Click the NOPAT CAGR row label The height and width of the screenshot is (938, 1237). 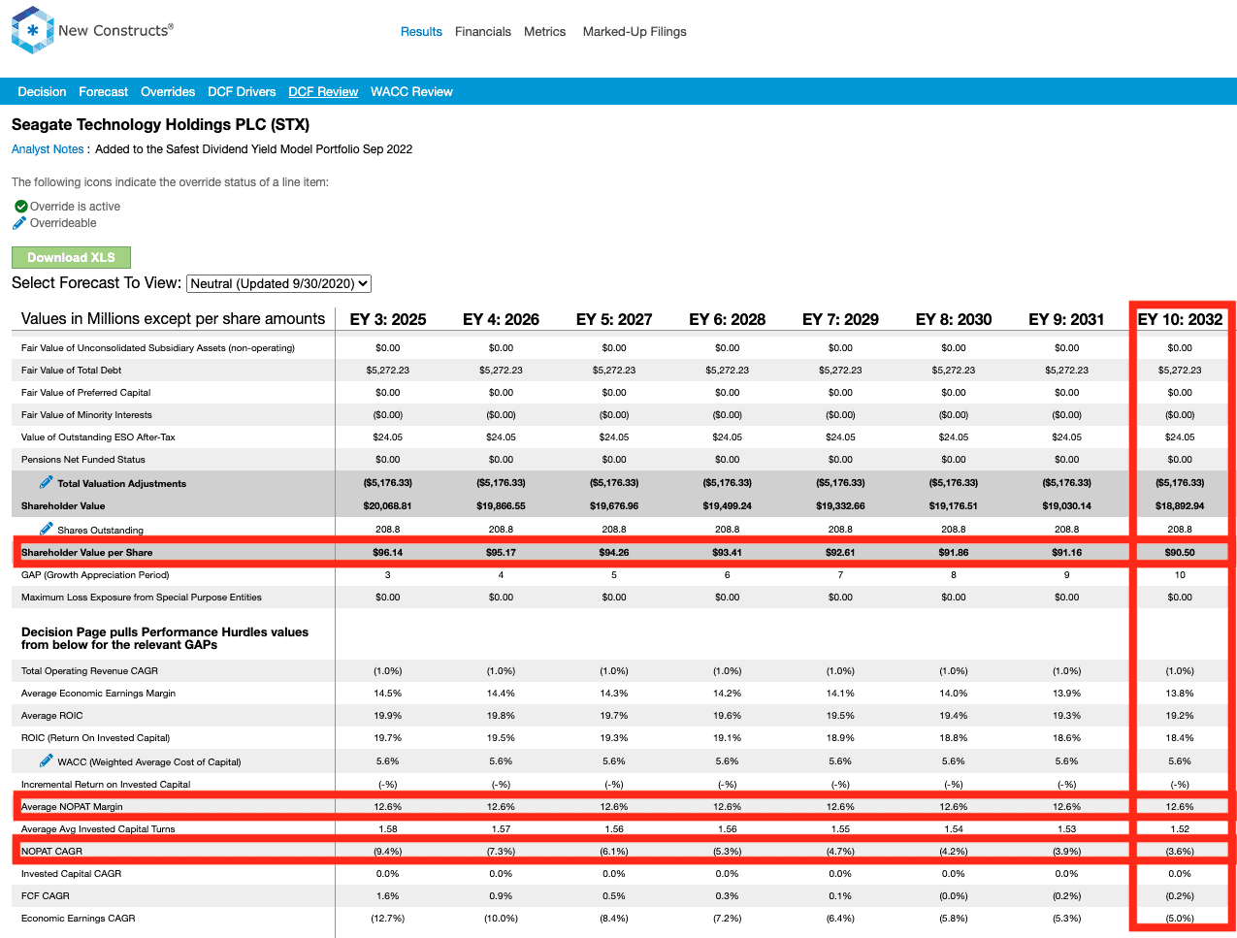point(51,852)
